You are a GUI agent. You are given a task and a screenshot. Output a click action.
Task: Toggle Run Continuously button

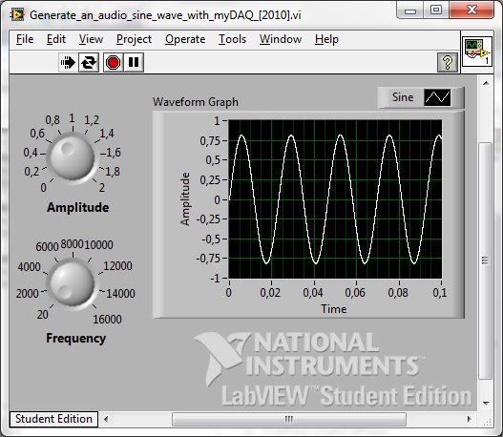(89, 62)
